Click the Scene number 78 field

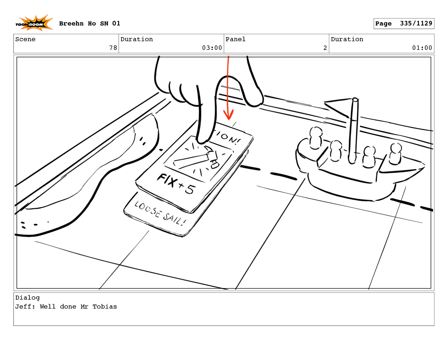coord(66,44)
